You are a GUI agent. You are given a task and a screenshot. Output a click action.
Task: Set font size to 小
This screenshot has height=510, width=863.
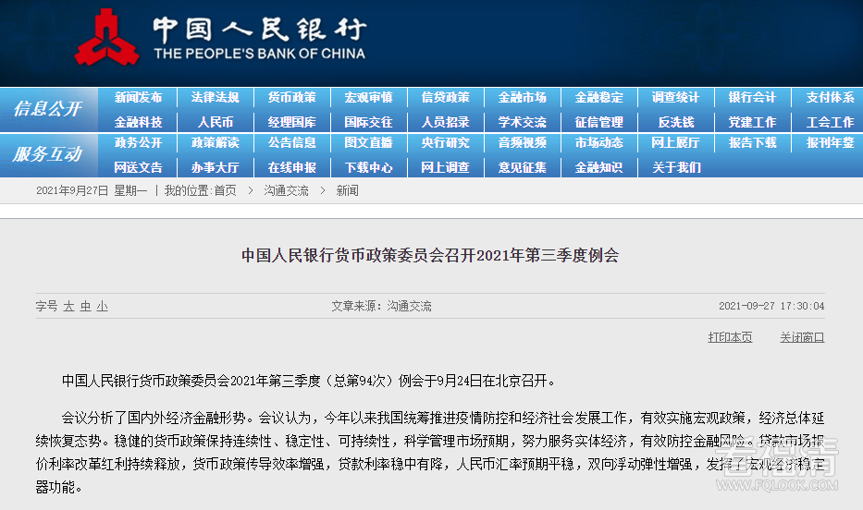[102, 306]
